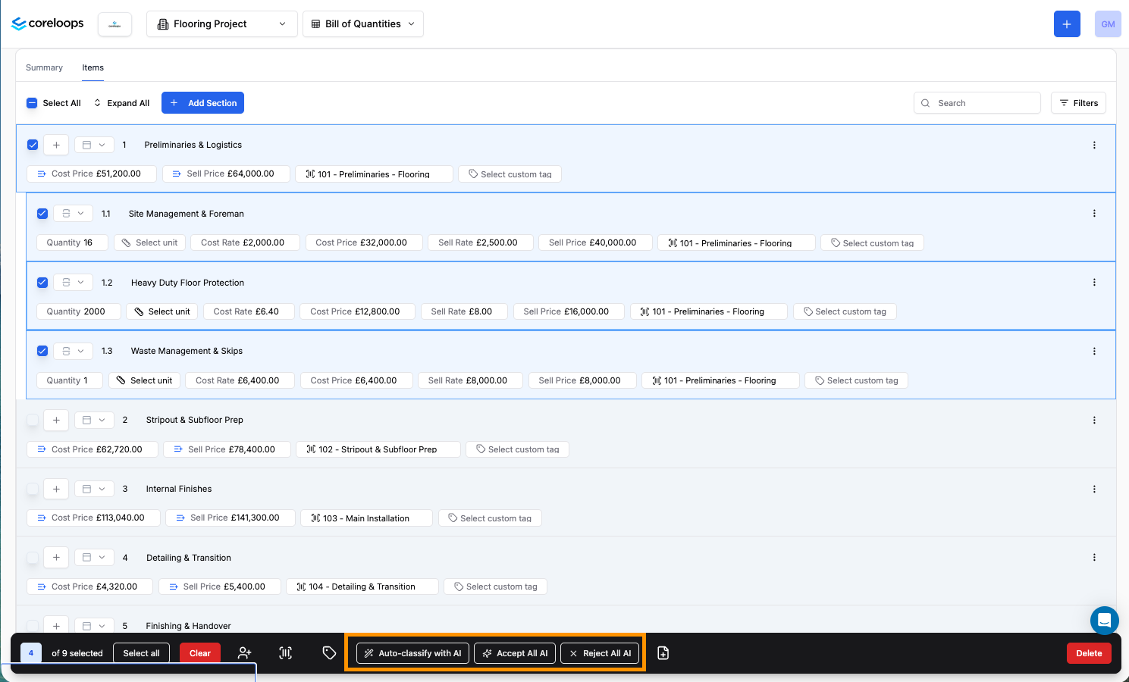Click the red Delete button
Screen dimensions: 1129x682
1089,653
